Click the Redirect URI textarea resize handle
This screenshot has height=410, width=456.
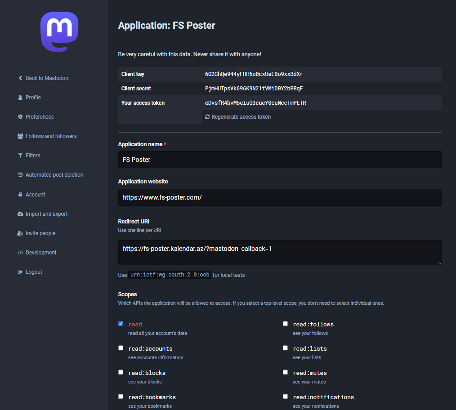pyautogui.click(x=439, y=263)
